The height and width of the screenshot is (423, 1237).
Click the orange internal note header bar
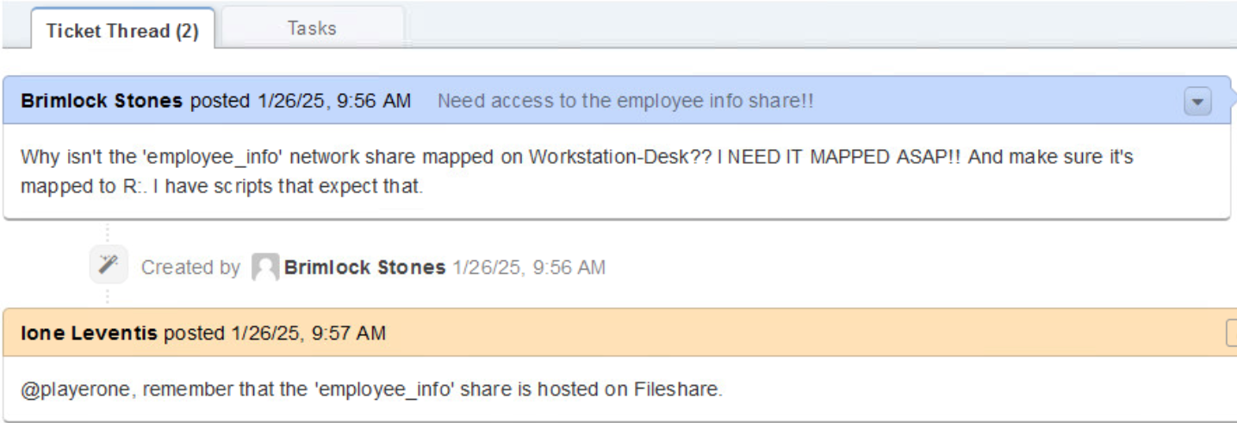point(775,333)
